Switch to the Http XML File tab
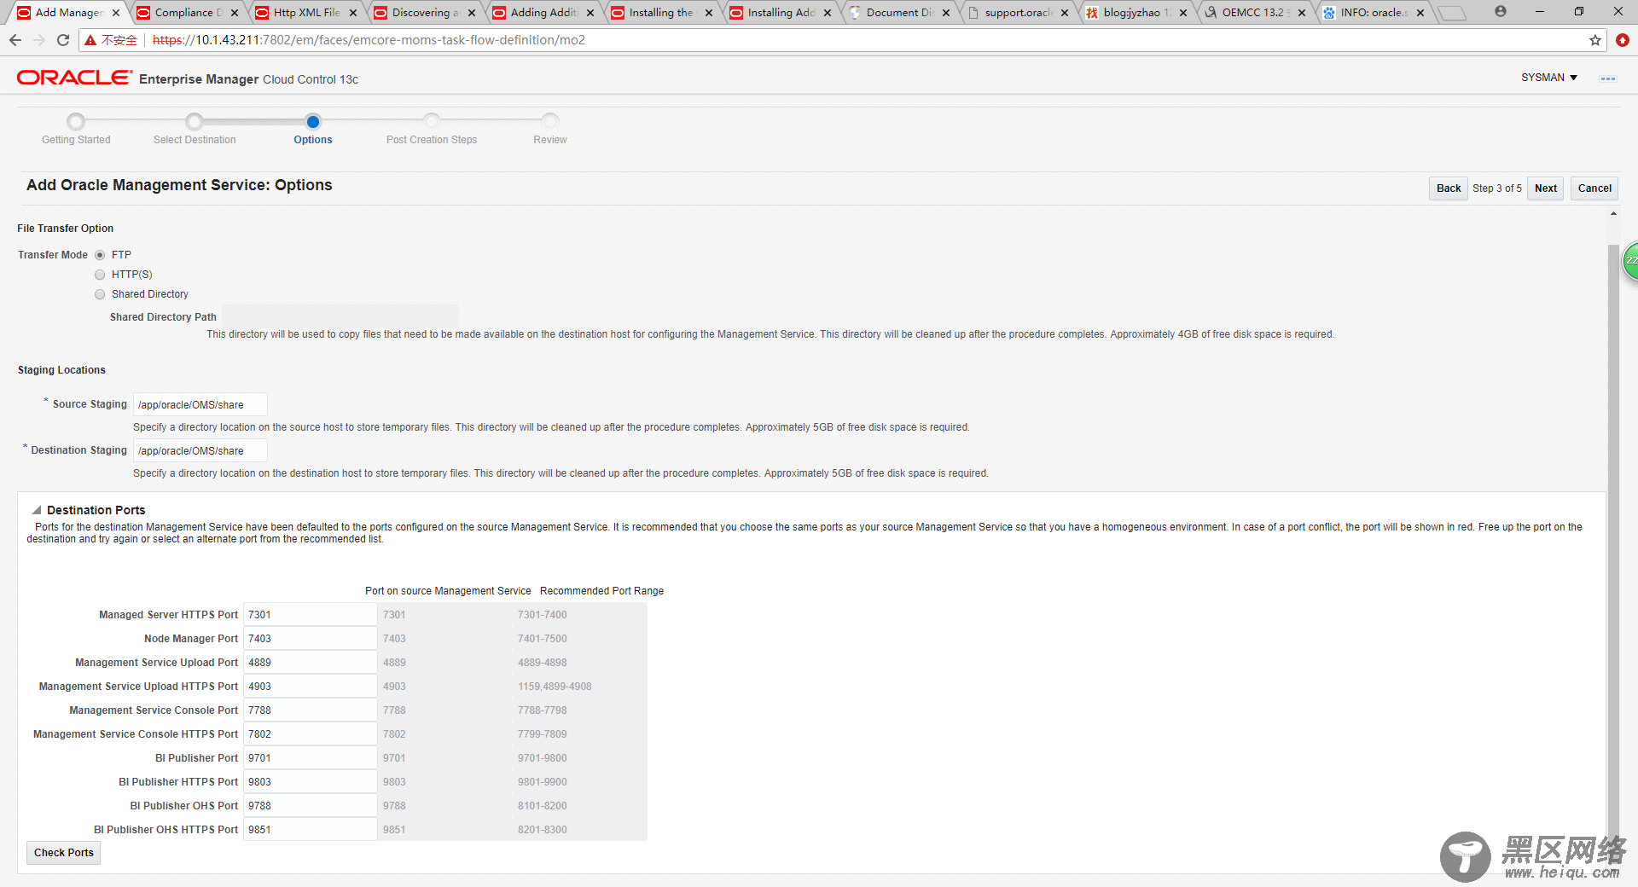 click(x=306, y=13)
